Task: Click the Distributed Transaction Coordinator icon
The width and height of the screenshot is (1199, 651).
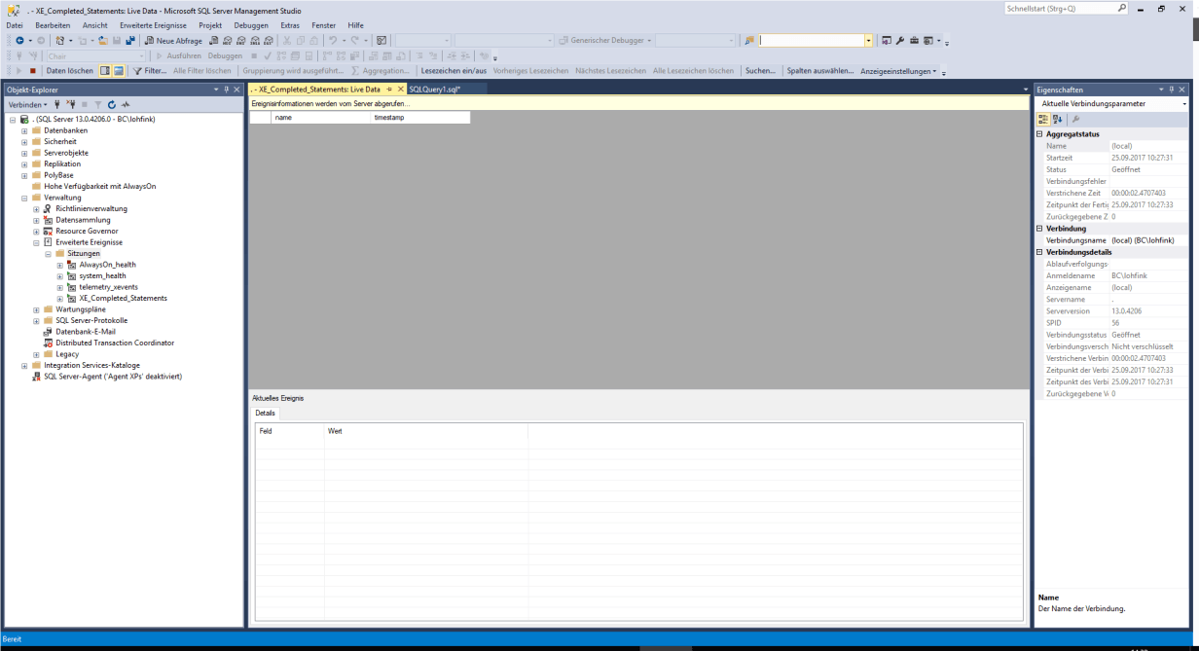Action: click(48, 343)
